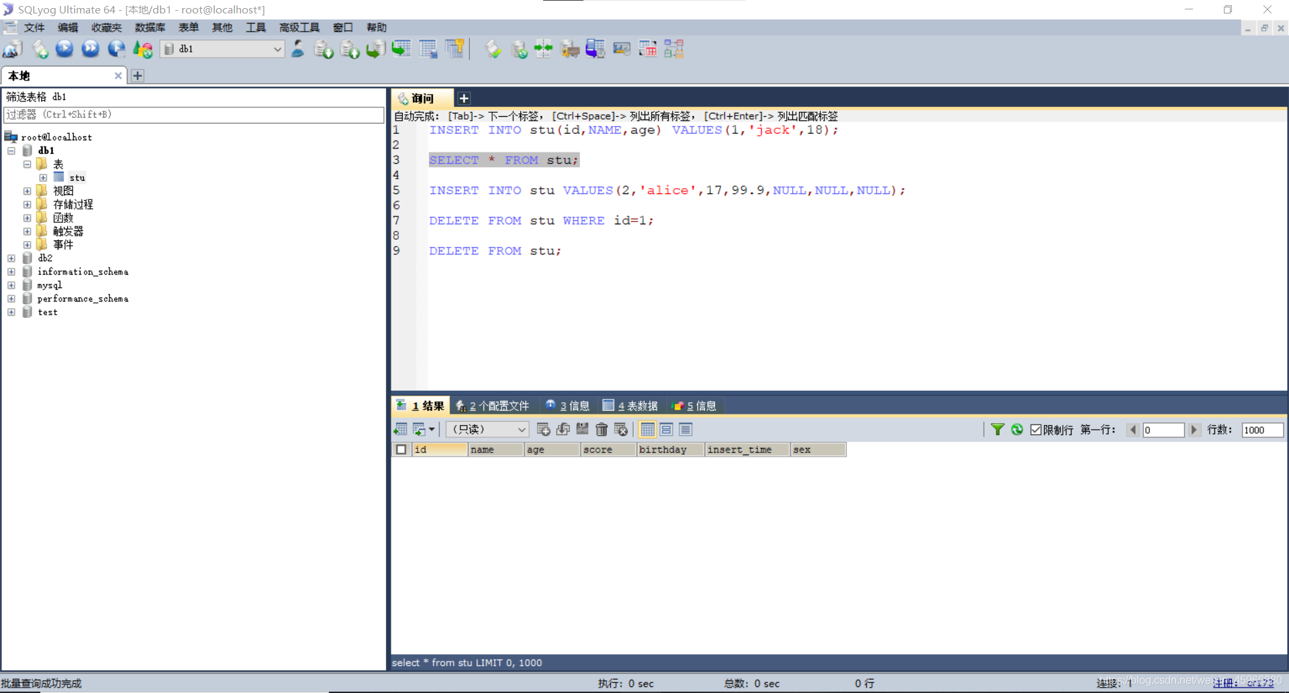Switch results to form view icon
The height and width of the screenshot is (693, 1289).
click(x=666, y=430)
